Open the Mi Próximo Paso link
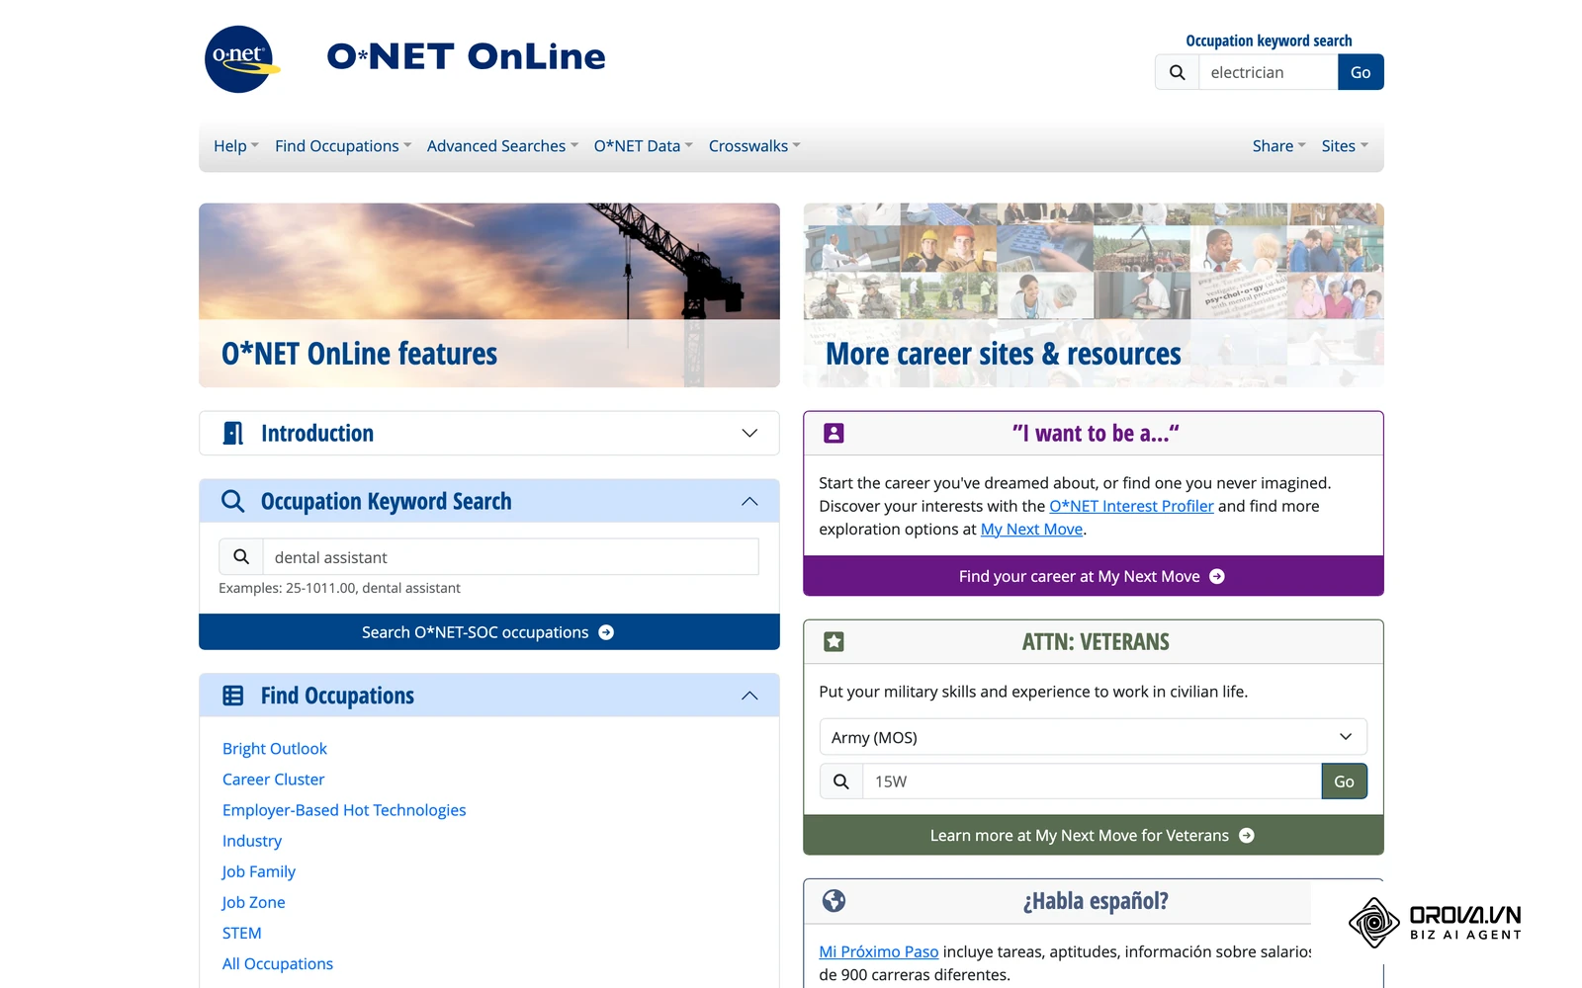This screenshot has width=1582, height=988. coord(879,951)
